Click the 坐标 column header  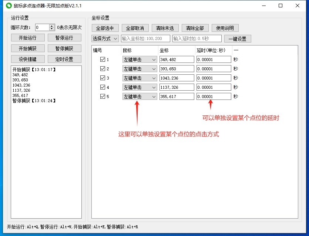[177, 50]
